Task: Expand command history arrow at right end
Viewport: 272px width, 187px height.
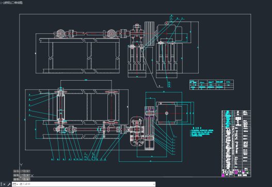Action: tap(154, 184)
